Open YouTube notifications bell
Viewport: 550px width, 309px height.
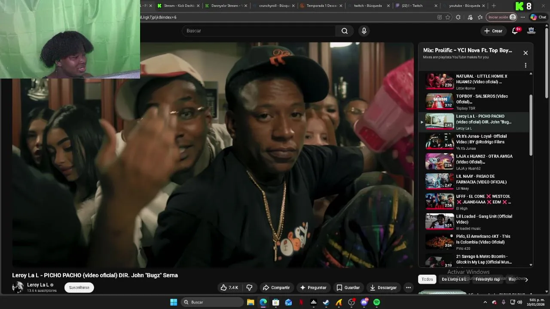coord(515,31)
